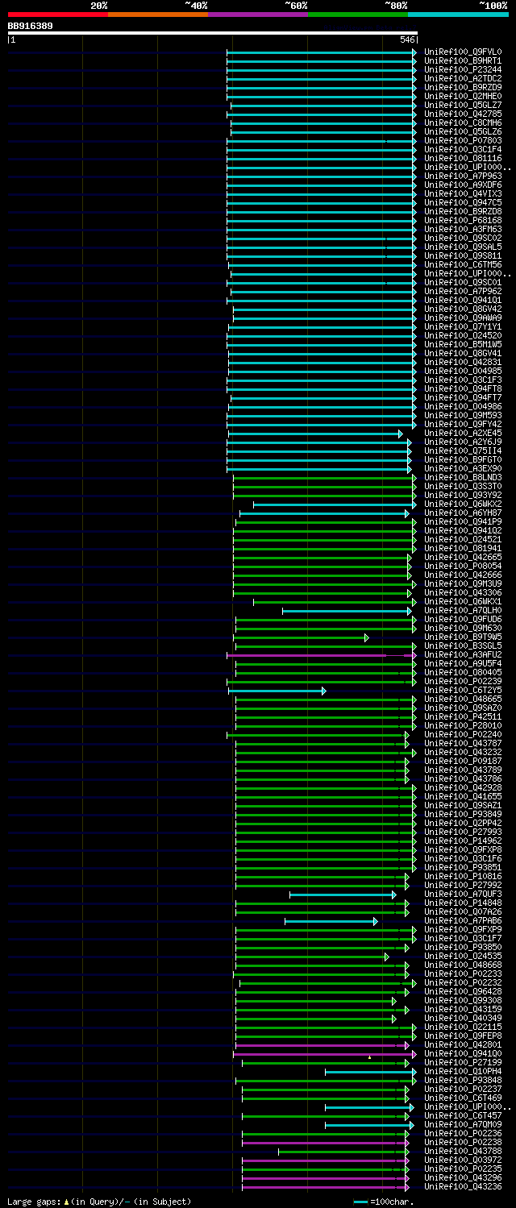The height and width of the screenshot is (1208, 516).
Task: Select hit label UniRef100_C6TM56
Action: coord(463,264)
